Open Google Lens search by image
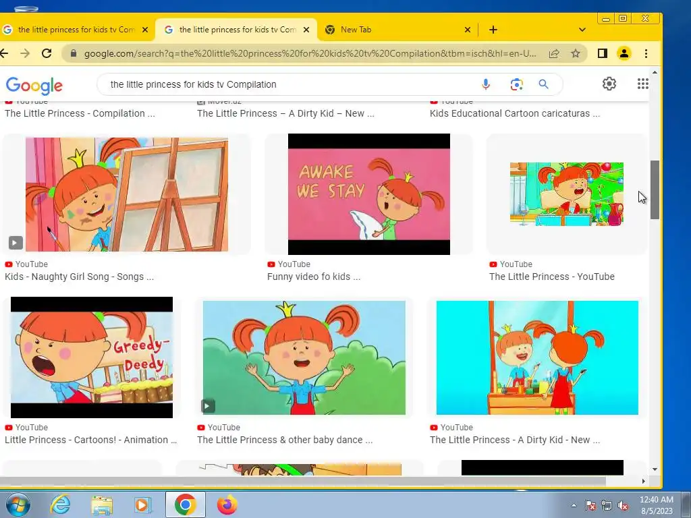 tap(516, 84)
